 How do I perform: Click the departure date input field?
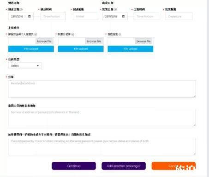click(x=115, y=17)
